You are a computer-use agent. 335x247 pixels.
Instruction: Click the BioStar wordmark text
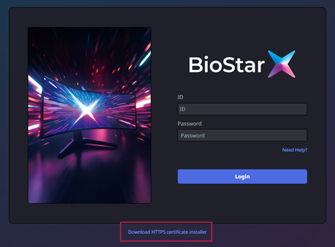tap(226, 65)
